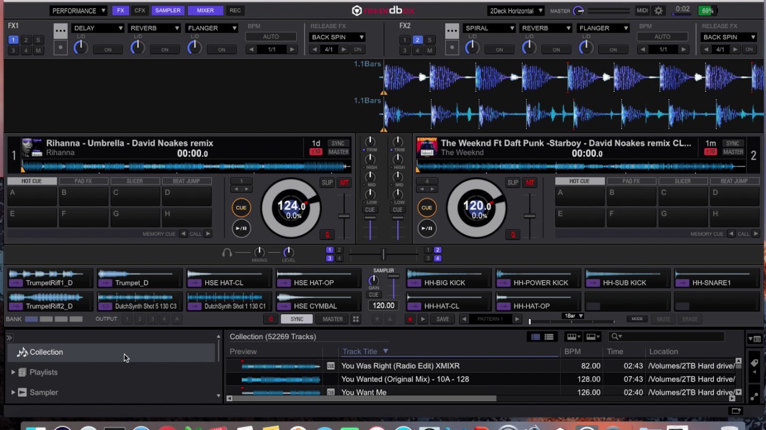The width and height of the screenshot is (766, 430).
Task: Adjust the crossfader slider
Action: (383, 255)
